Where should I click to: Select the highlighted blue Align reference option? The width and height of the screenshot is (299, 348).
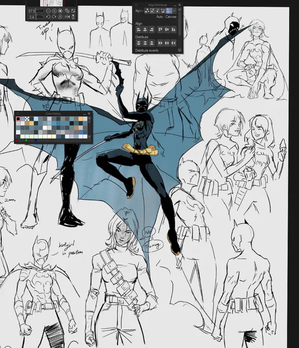coord(169,11)
